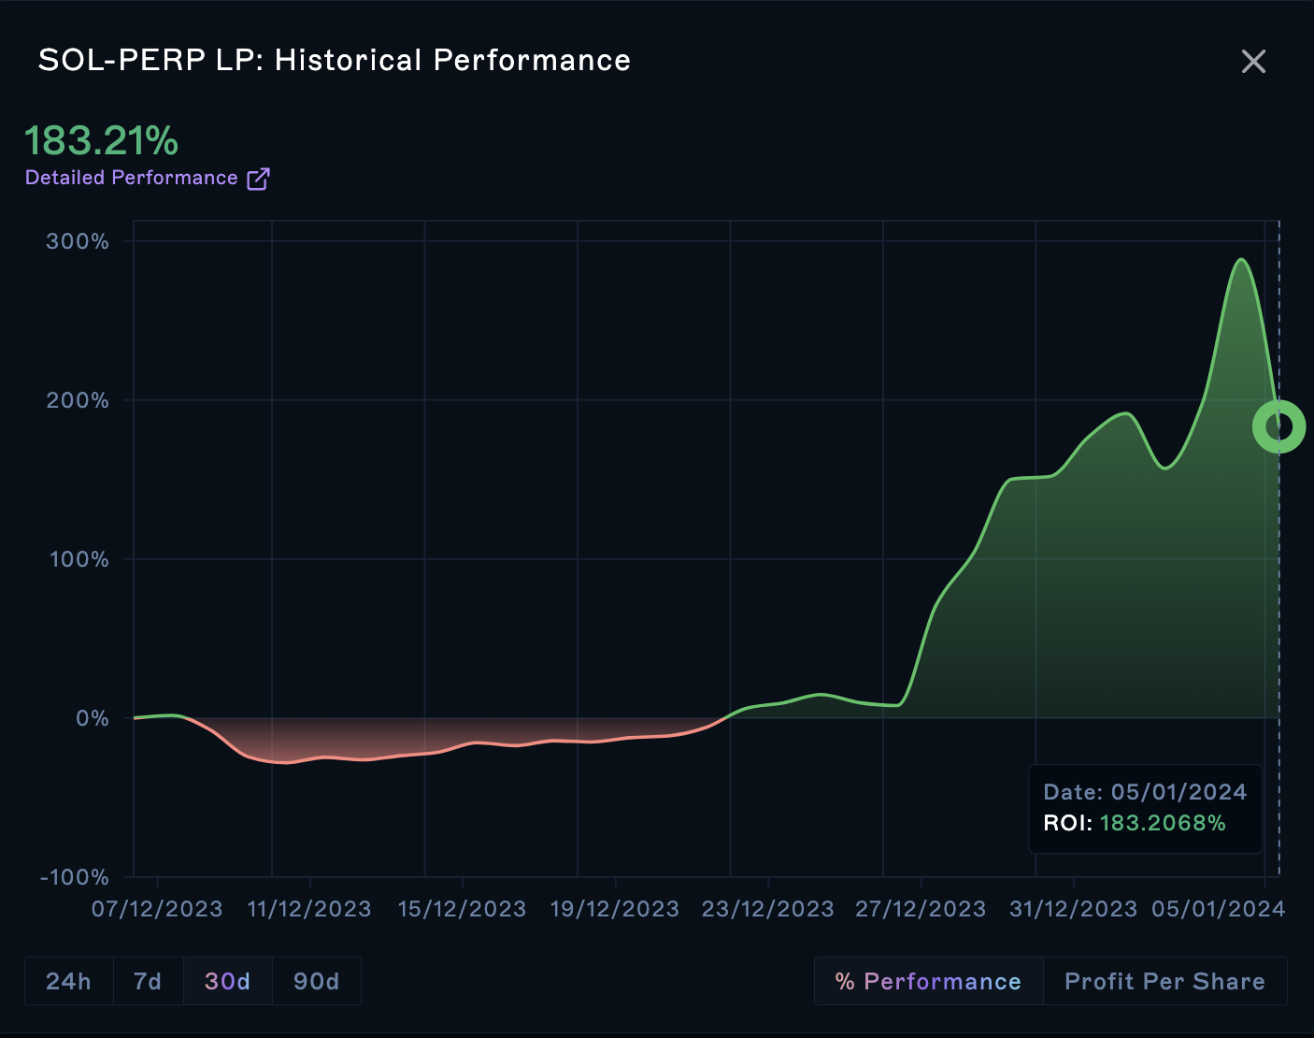Click the 05/01/2024 x-axis date label
This screenshot has width=1314, height=1038.
coord(1219,909)
